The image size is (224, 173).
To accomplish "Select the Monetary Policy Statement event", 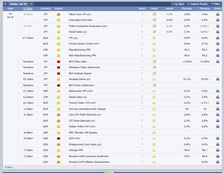I will tap(84, 67).
